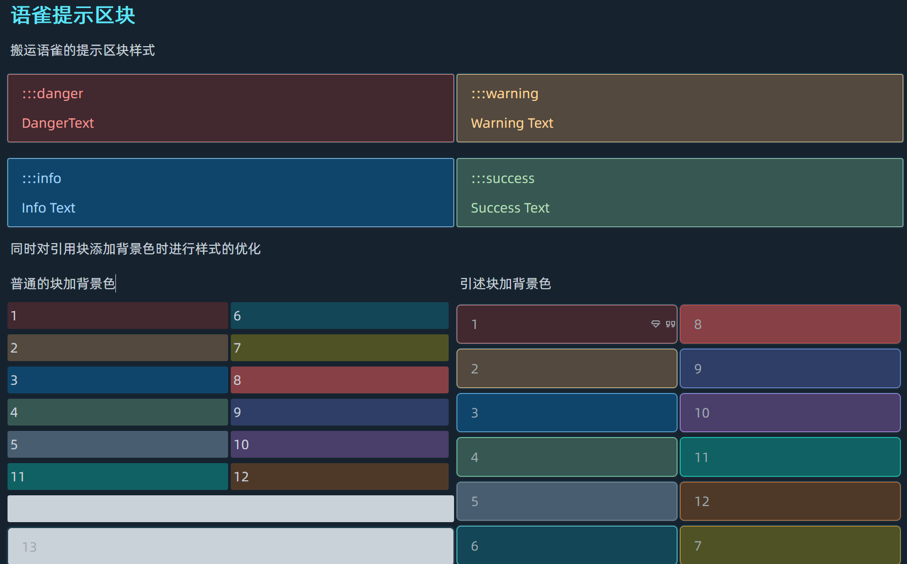Select the :::danger callout block
This screenshot has height=564, width=907.
(231, 108)
